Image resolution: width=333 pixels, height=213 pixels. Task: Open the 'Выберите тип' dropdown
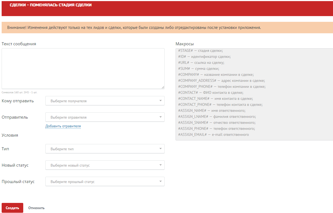tap(105, 149)
